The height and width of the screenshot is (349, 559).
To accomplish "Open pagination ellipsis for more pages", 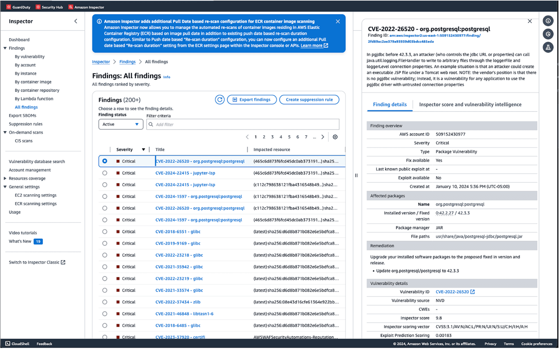I will point(314,137).
